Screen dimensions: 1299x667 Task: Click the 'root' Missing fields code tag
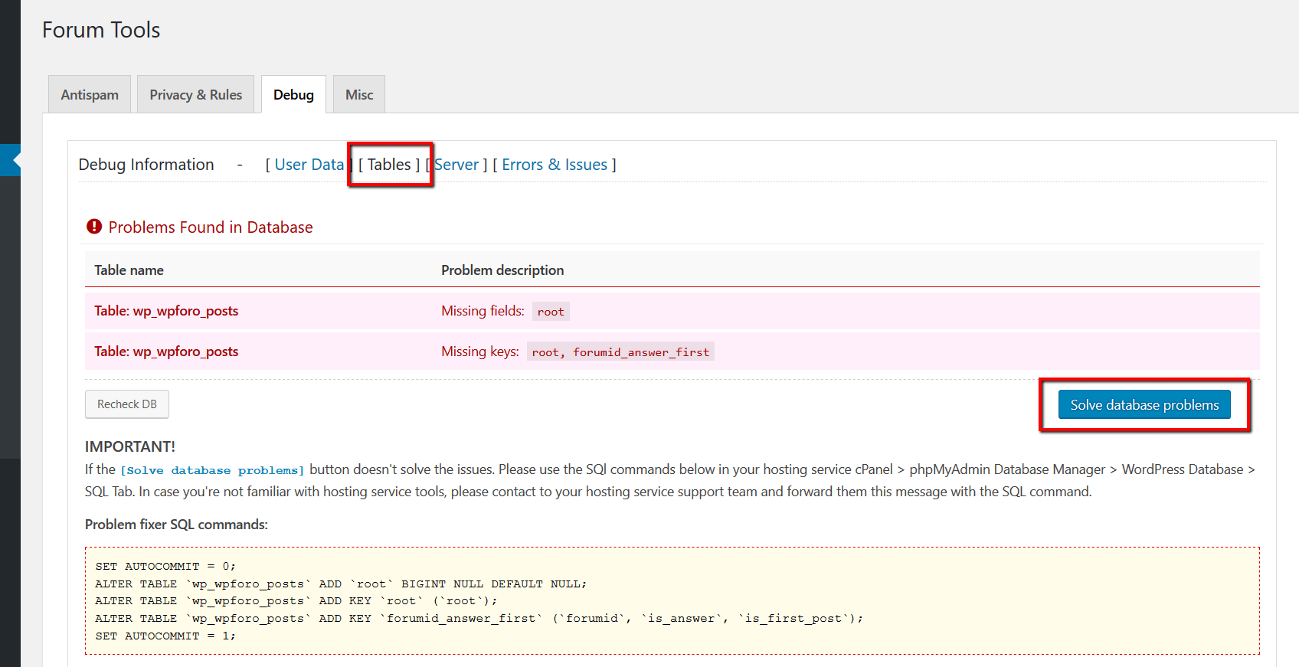point(550,312)
